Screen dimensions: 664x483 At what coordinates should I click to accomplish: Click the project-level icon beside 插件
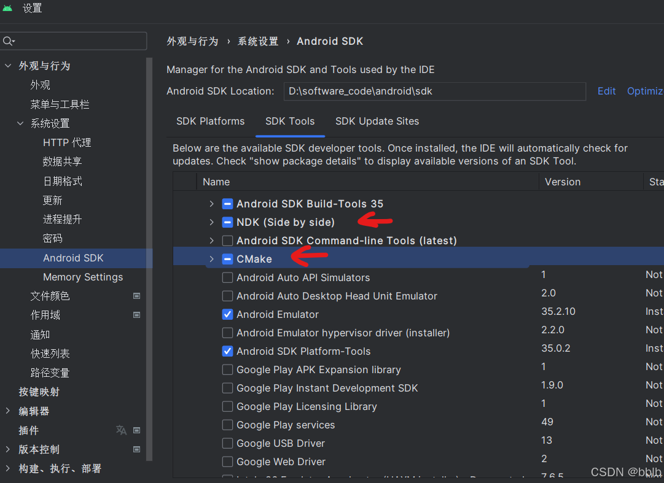[136, 430]
